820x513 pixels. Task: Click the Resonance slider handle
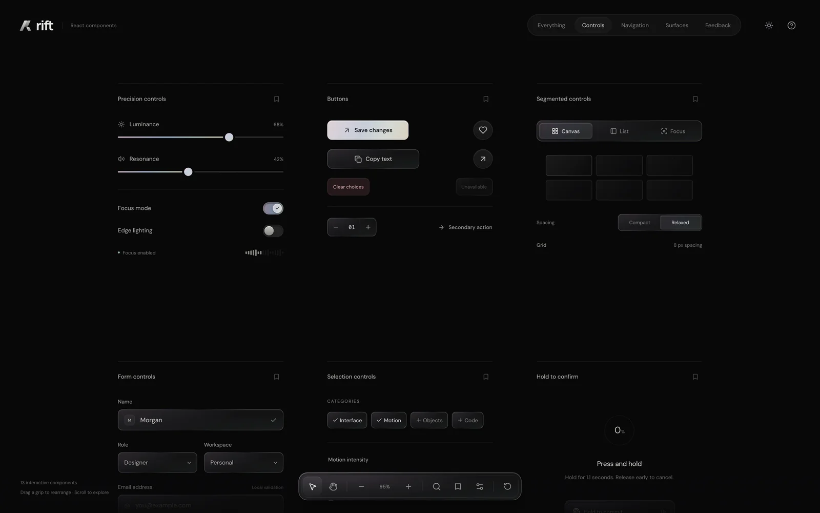point(188,172)
